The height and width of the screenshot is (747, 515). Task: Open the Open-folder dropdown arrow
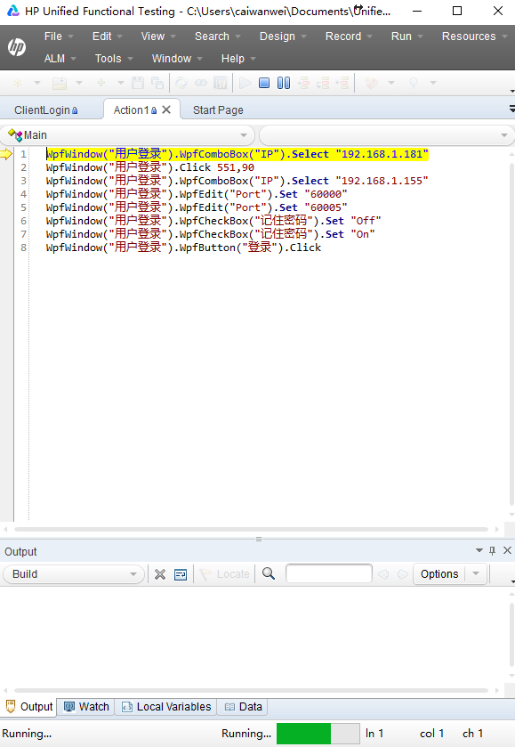tap(79, 83)
